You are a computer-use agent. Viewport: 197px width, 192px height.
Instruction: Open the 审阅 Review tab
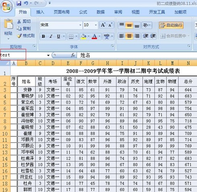point(118,12)
